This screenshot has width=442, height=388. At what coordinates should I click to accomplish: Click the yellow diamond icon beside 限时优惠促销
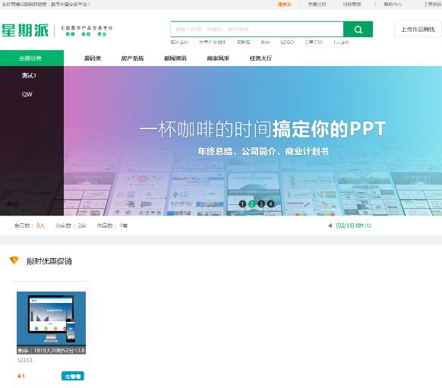tap(14, 260)
